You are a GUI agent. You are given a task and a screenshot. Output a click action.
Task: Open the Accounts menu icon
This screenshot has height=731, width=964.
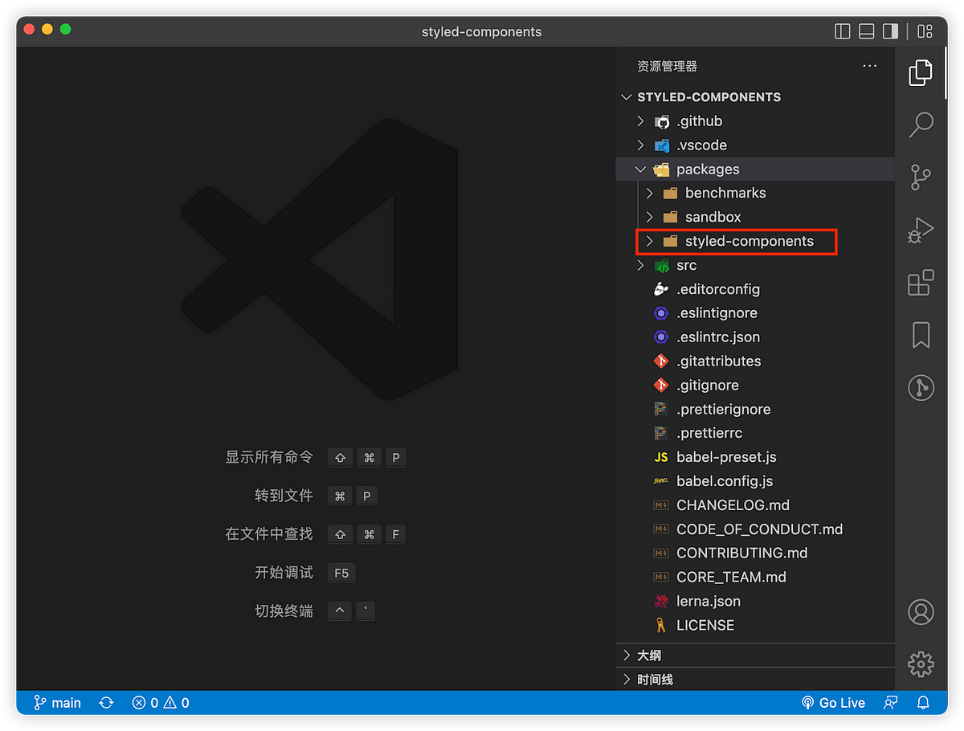coord(921,612)
